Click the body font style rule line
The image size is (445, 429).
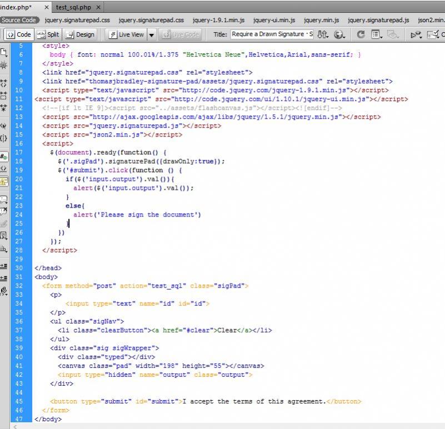pyautogui.click(x=205, y=55)
